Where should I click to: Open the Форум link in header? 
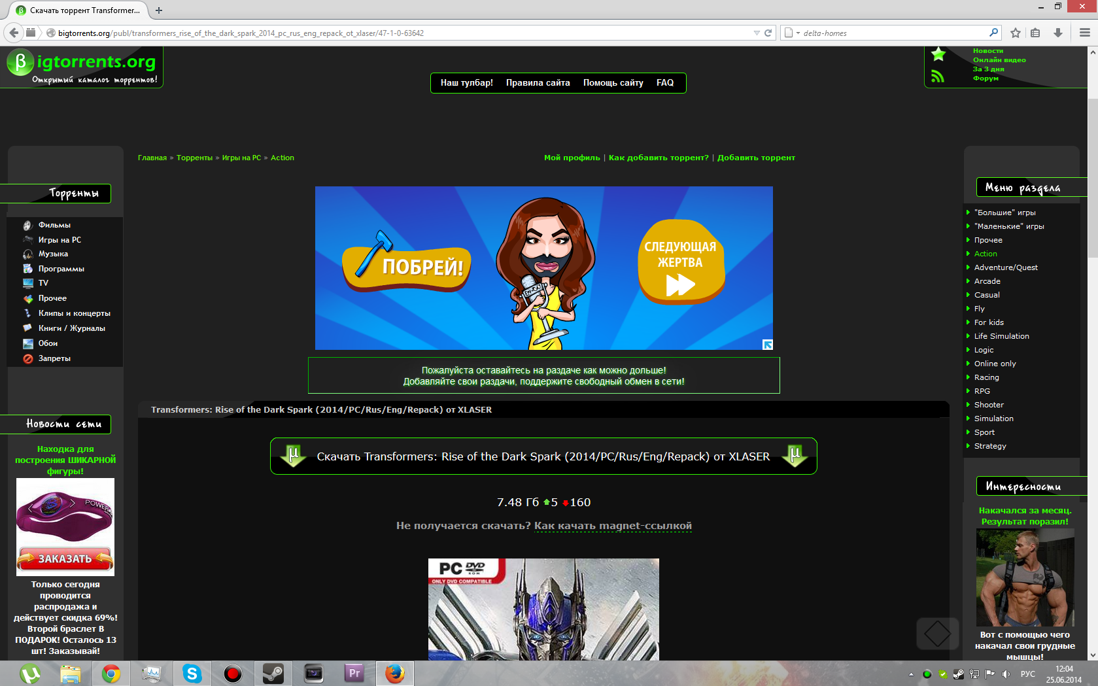[986, 78]
